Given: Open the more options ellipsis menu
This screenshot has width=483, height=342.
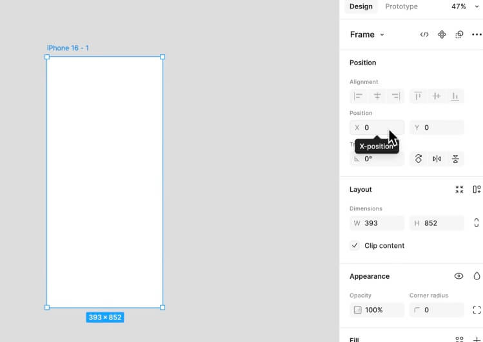Looking at the screenshot, I should (477, 35).
